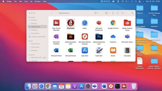Click the Tags button in Finder toolbar

click(x=117, y=13)
